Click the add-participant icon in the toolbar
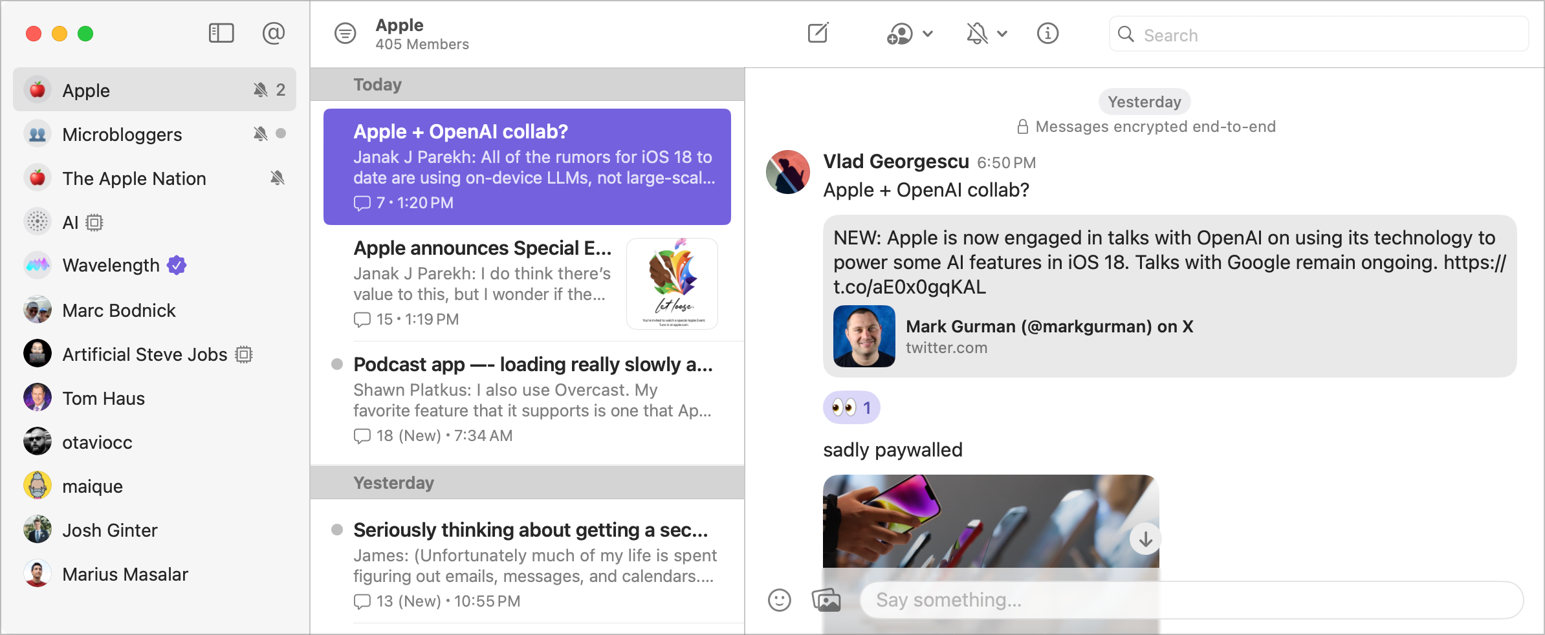1545x635 pixels. (901, 34)
